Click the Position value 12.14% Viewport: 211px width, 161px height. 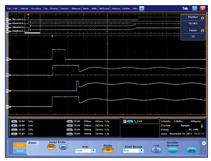[193, 23]
